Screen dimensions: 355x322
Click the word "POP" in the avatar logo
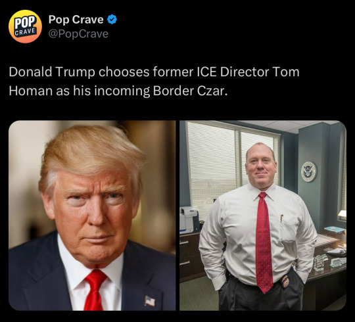(x=25, y=22)
